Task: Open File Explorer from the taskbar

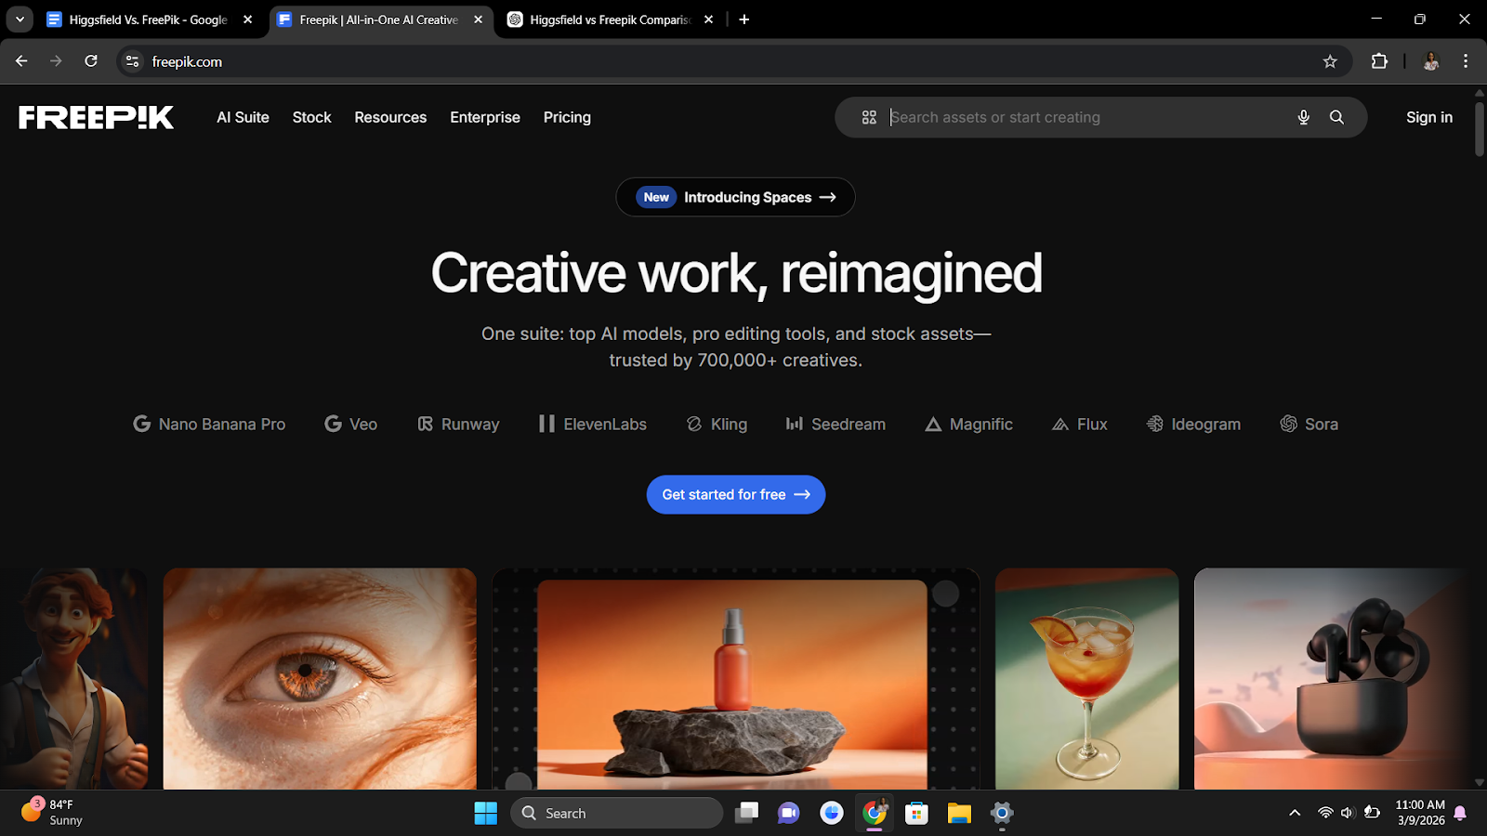Action: coord(959,814)
